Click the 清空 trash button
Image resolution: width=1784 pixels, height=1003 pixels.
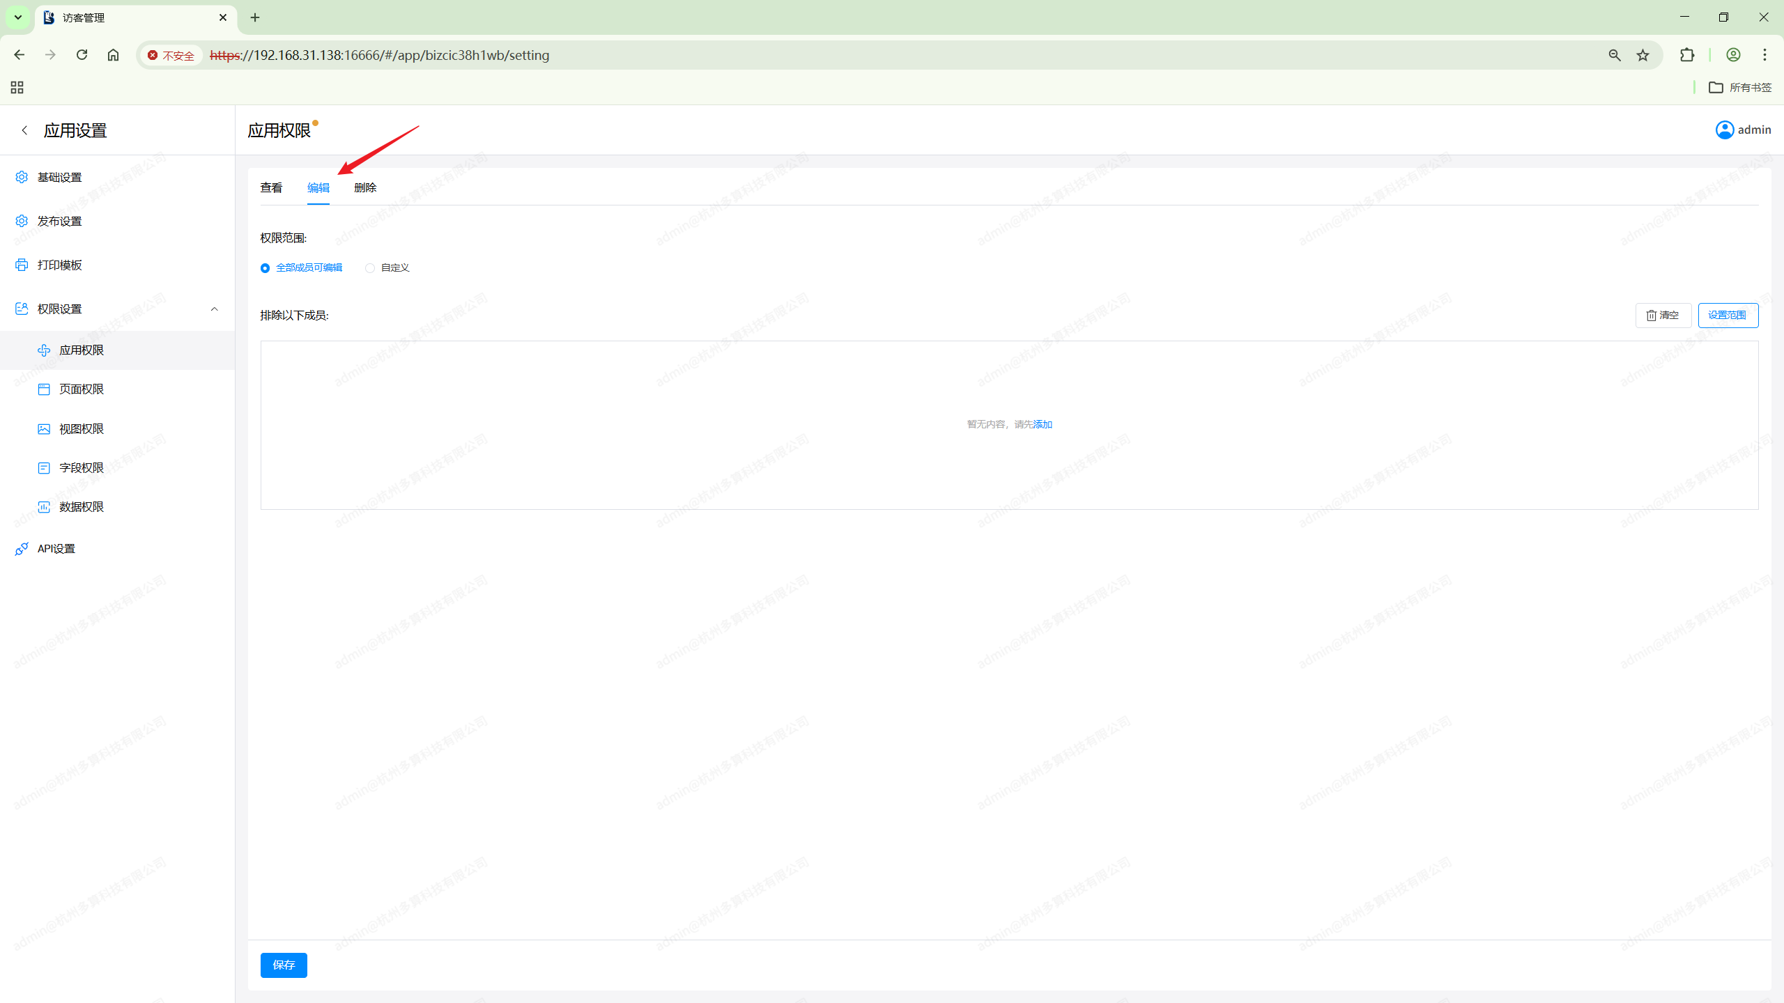tap(1663, 316)
